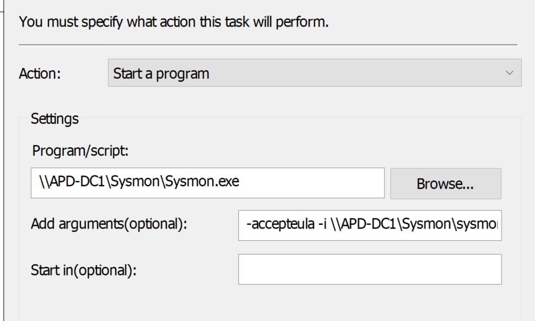Open the Action dropdown list

[314, 73]
